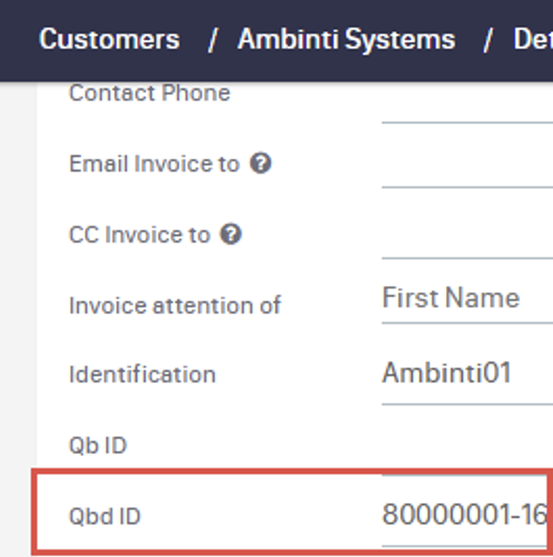Click the CC Invoice to help icon
The image size is (553, 557).
coord(231,234)
